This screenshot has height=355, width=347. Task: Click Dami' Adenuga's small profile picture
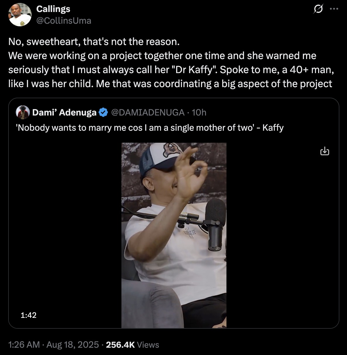click(23, 112)
